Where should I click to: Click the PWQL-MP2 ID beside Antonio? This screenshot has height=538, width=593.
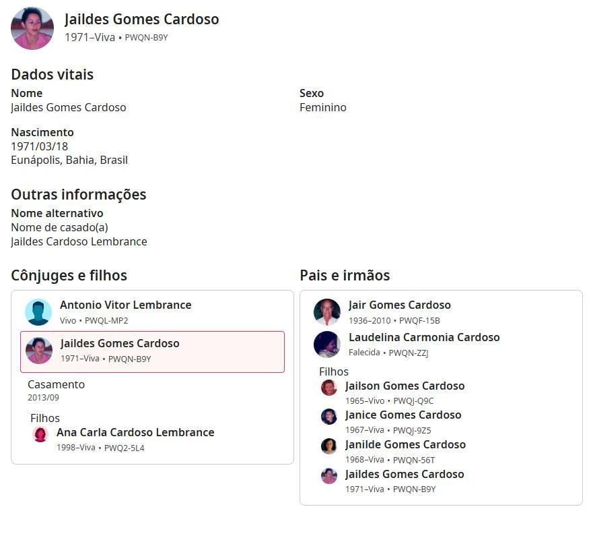click(106, 321)
